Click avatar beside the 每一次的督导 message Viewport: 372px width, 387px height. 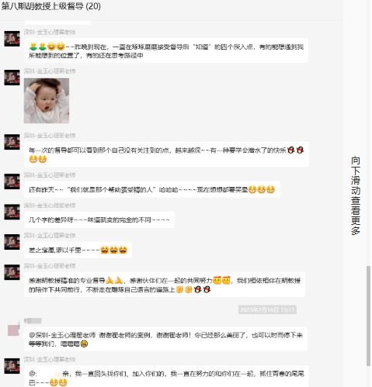(12, 142)
